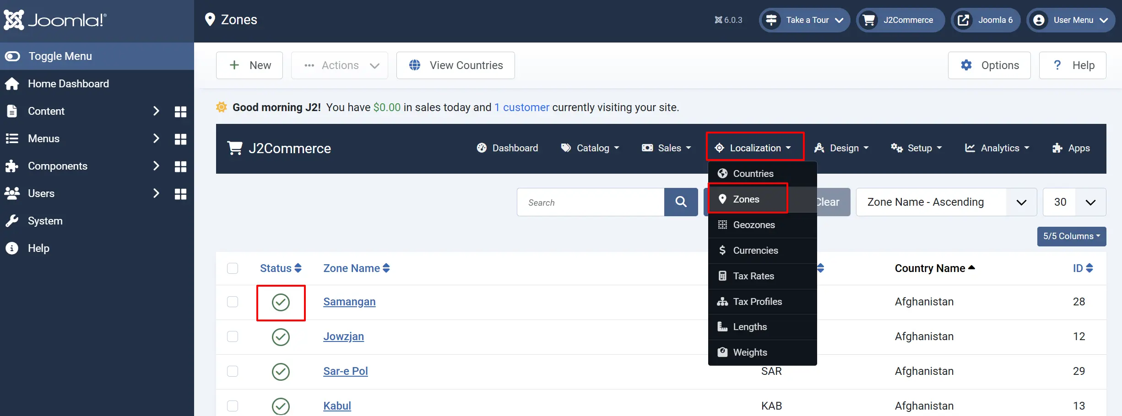
Task: Select Weights from Localization menu
Action: click(x=762, y=352)
